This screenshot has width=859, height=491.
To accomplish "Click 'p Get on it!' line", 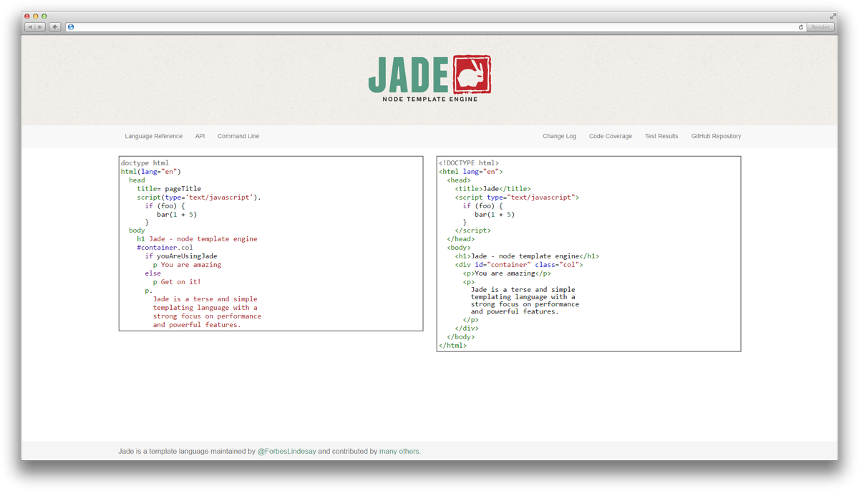I will click(177, 282).
